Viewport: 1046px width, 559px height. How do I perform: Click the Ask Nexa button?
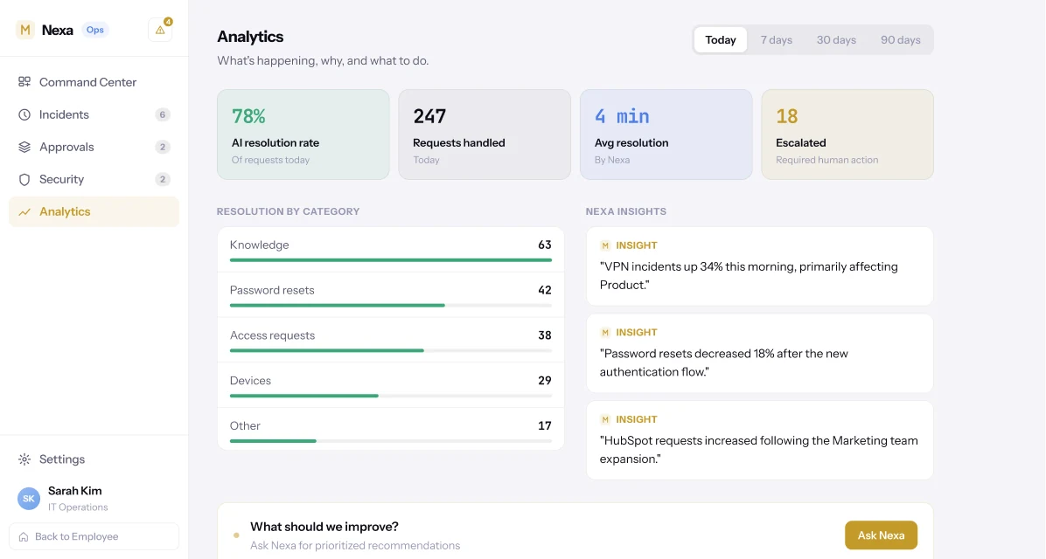882,535
